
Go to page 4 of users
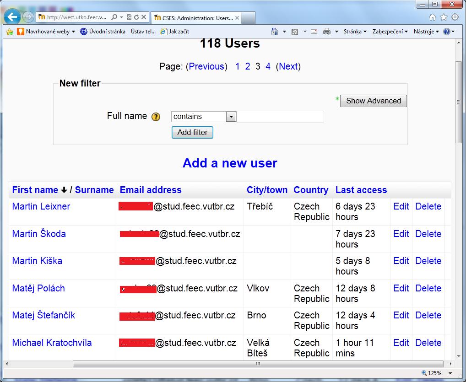pos(268,66)
